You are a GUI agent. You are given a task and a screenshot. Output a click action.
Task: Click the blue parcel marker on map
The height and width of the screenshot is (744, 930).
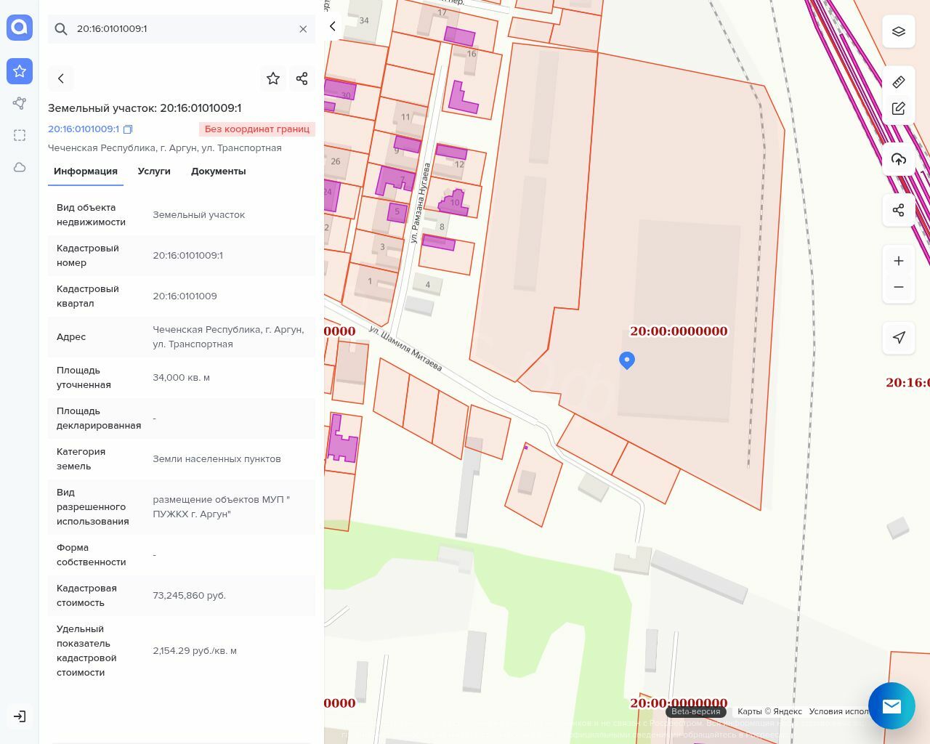coord(627,360)
